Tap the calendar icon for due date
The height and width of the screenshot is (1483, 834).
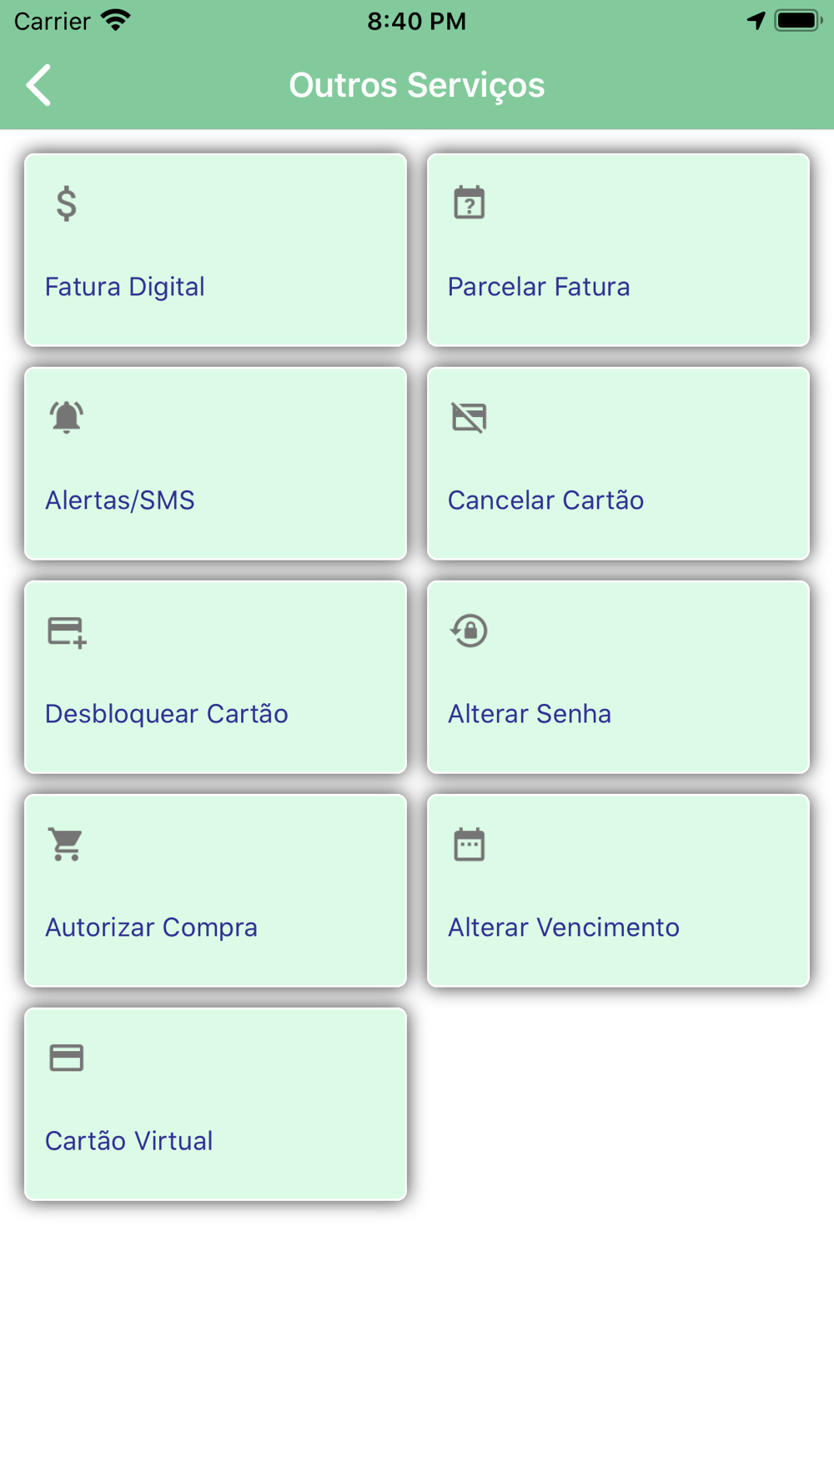470,844
